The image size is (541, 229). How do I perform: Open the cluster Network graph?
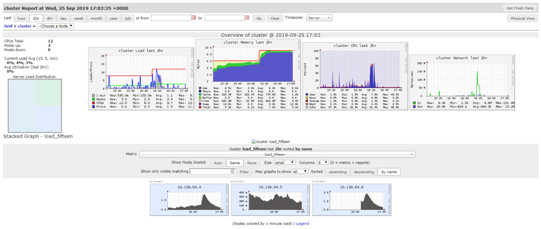point(461,82)
